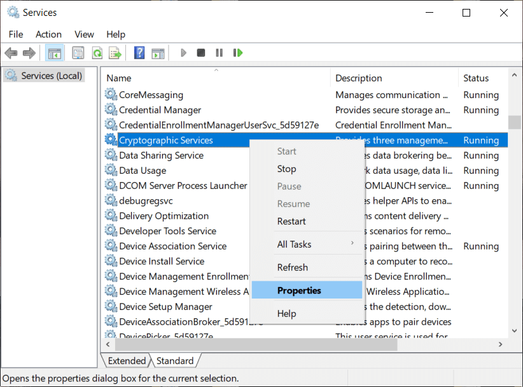Switch to the Standard tab
This screenshot has height=387, width=523.
point(175,361)
